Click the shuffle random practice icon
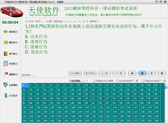Screen dimensions: 168x123 (6, 42)
